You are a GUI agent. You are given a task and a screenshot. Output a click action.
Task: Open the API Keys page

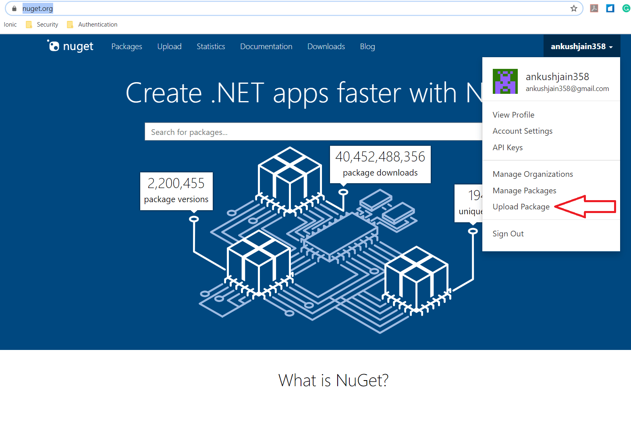coord(507,147)
